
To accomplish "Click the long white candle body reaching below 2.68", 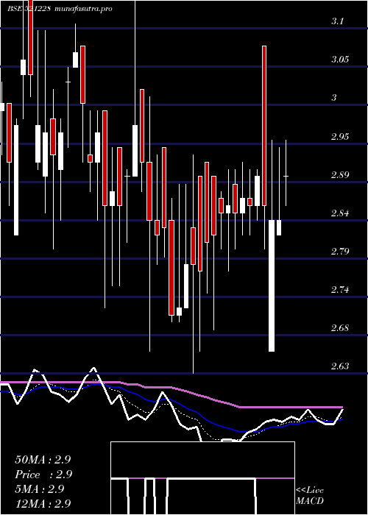I will pyautogui.click(x=272, y=285).
